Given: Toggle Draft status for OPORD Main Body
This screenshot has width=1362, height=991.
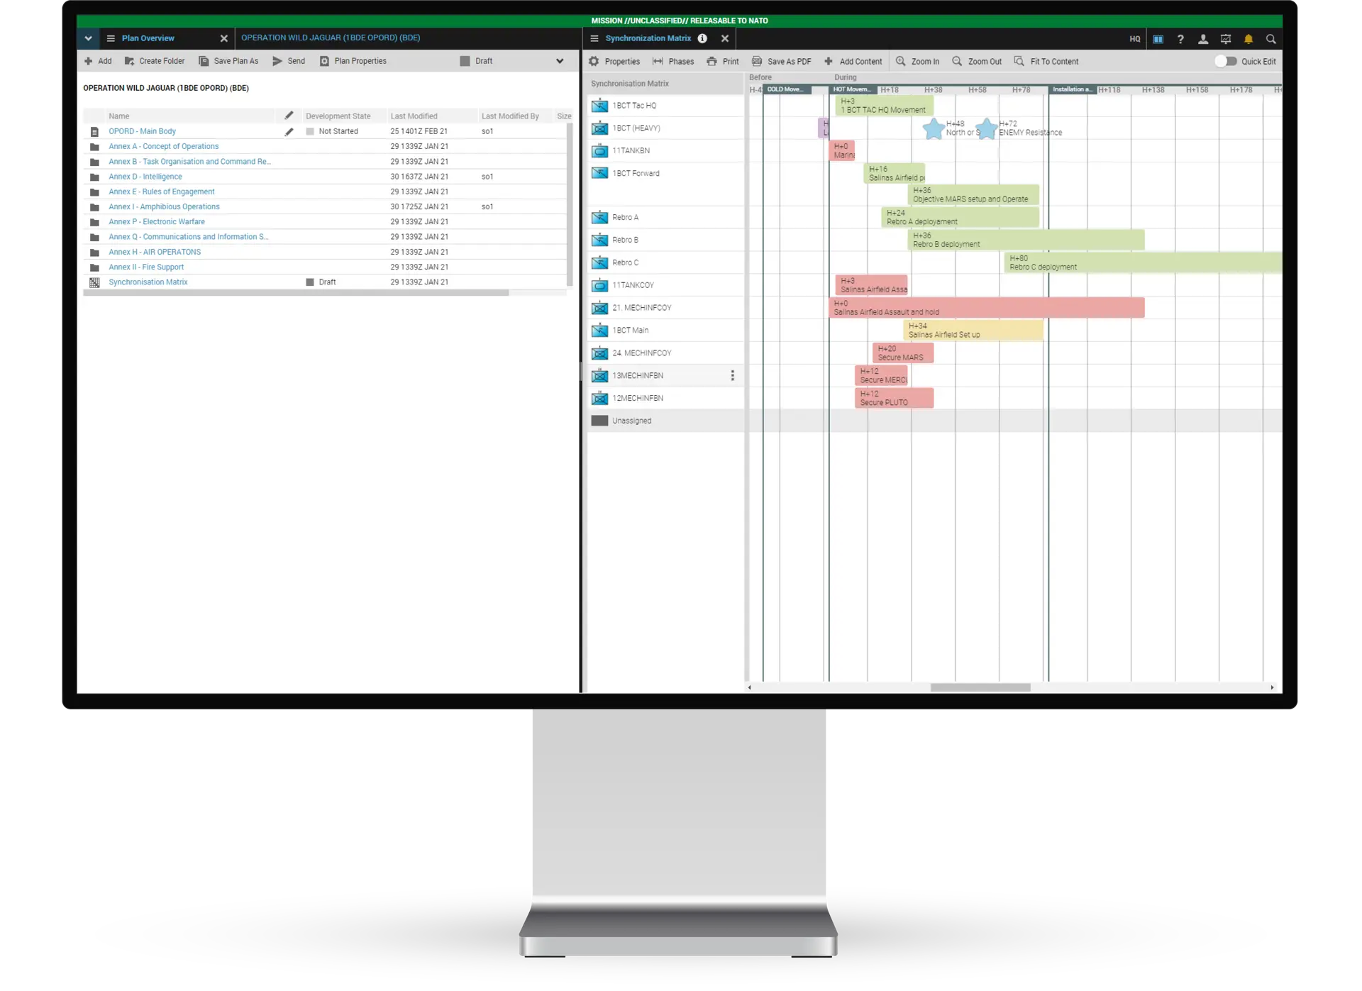Looking at the screenshot, I should (310, 131).
